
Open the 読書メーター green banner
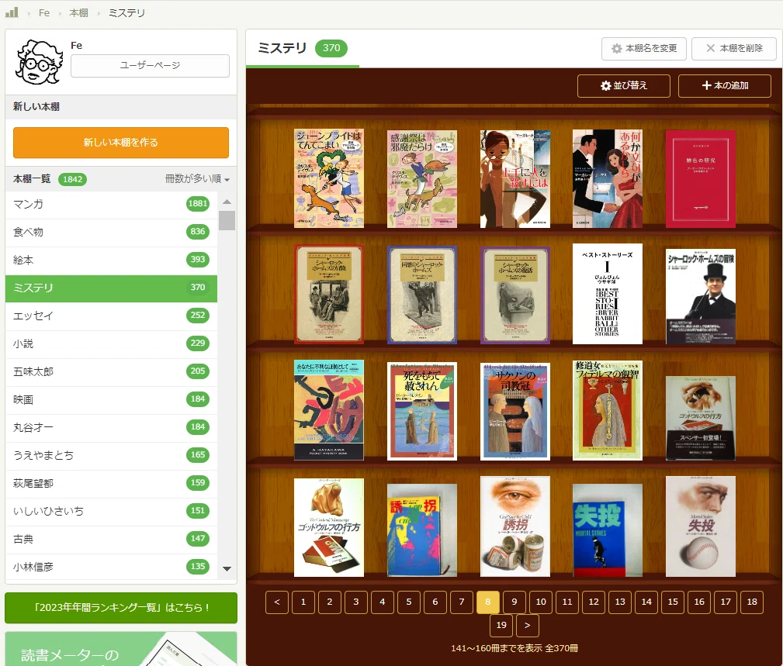click(x=121, y=648)
